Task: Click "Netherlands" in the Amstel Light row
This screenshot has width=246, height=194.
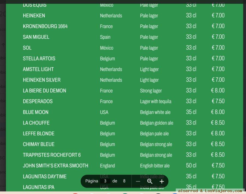Action: pyautogui.click(x=111, y=69)
